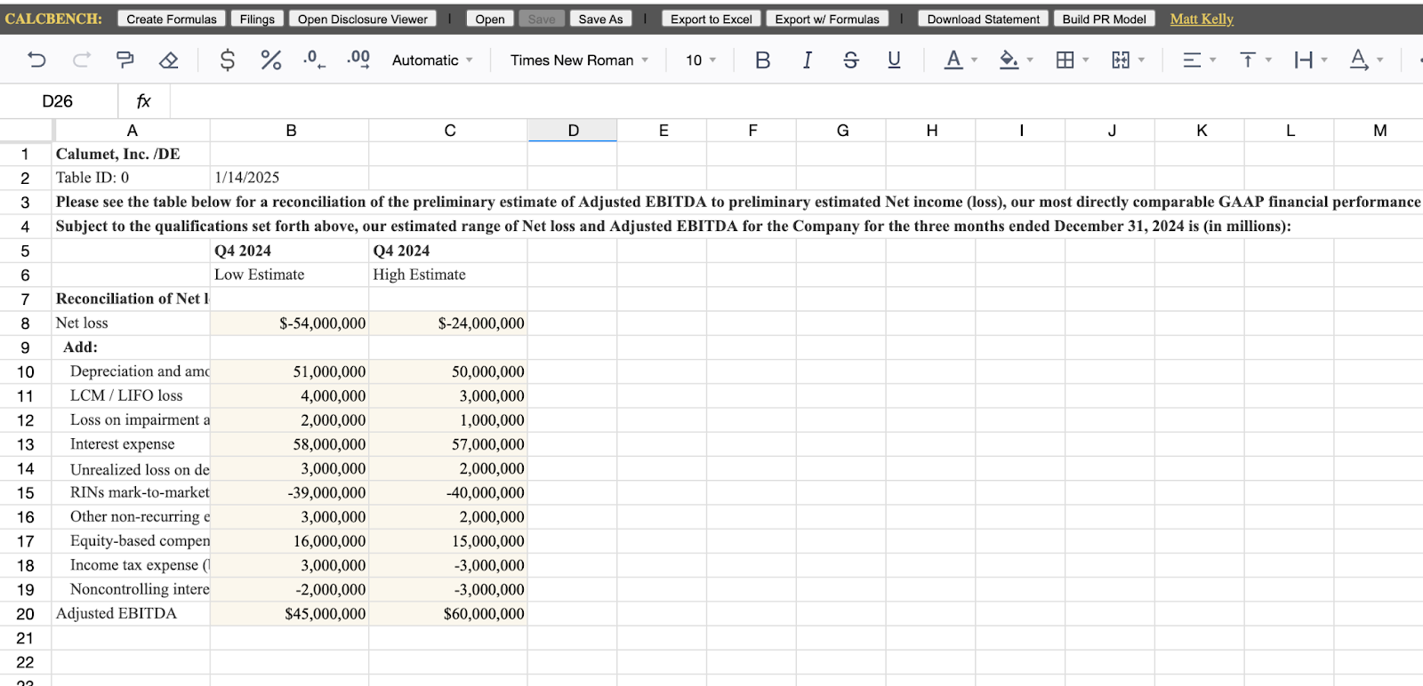Image resolution: width=1423 pixels, height=686 pixels.
Task: Click Create Formulas button
Action: (172, 19)
